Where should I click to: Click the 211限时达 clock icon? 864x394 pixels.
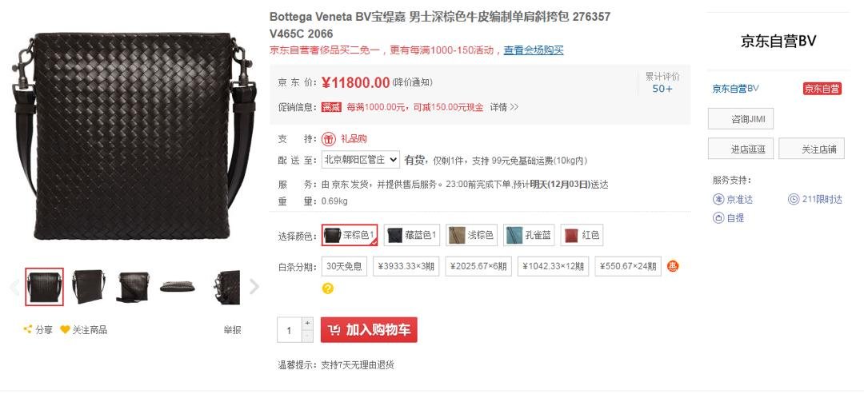tap(794, 199)
